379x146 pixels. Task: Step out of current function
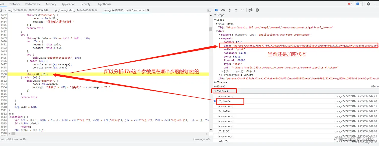point(236,10)
